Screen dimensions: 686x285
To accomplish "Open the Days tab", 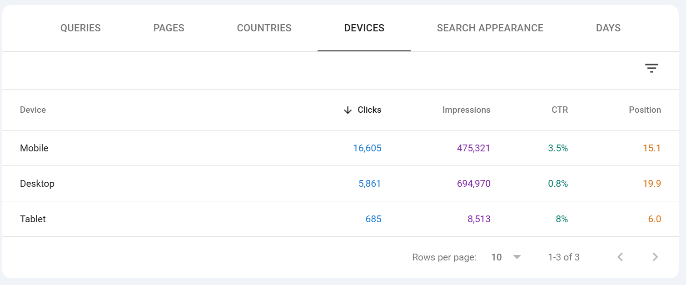I will coord(608,28).
